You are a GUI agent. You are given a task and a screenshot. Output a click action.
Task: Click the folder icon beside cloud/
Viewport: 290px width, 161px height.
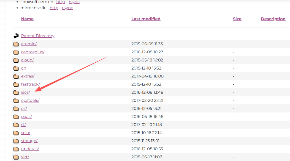tap(16, 60)
